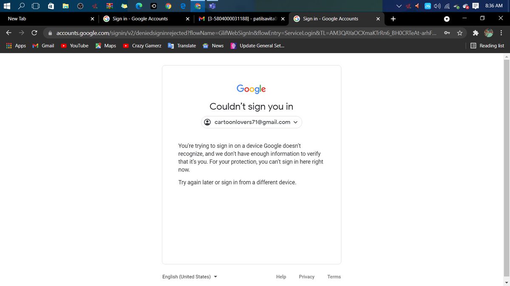Image resolution: width=510 pixels, height=286 pixels.
Task: Open the Privacy link
Action: [x=306, y=277]
